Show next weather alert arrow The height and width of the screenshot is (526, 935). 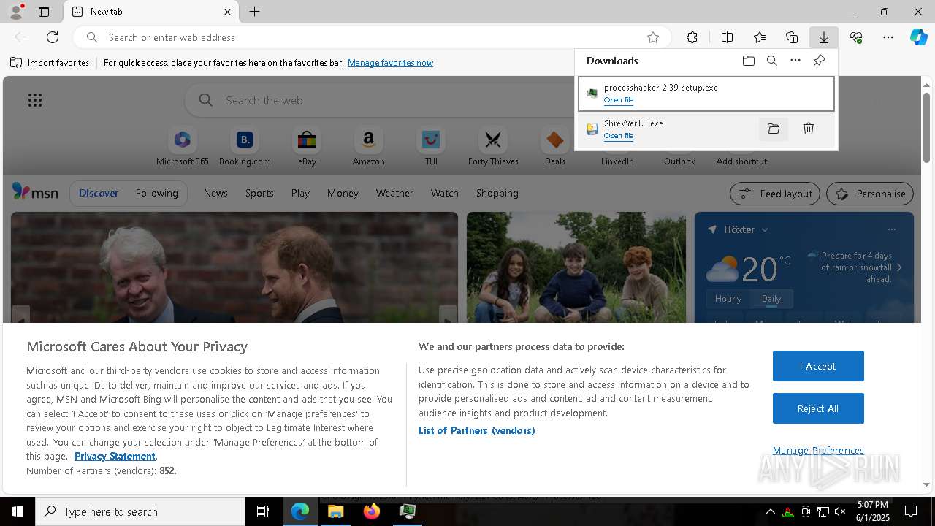click(899, 267)
